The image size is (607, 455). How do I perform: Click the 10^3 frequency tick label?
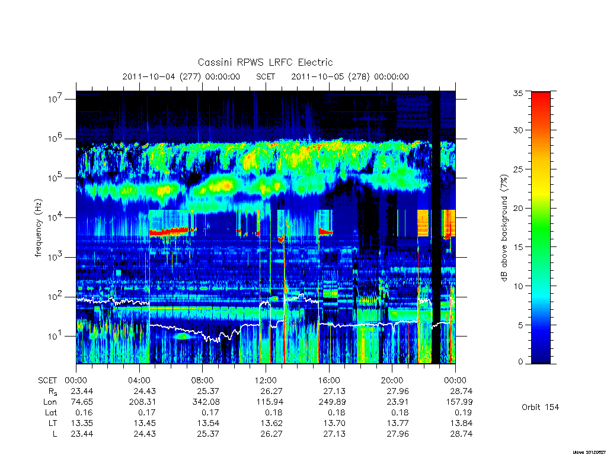point(55,257)
